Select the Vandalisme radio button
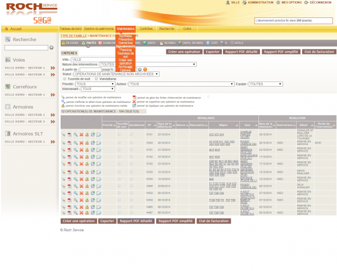Viewport: 337px width, 271px height. point(95,79)
